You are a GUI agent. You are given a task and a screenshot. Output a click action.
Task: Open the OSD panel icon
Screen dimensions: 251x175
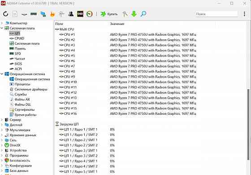[x=80, y=14]
